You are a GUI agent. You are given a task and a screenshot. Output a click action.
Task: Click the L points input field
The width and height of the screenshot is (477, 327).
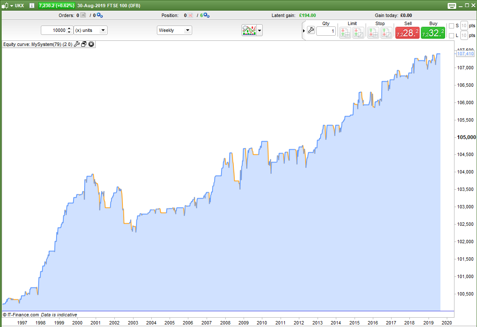click(x=464, y=36)
